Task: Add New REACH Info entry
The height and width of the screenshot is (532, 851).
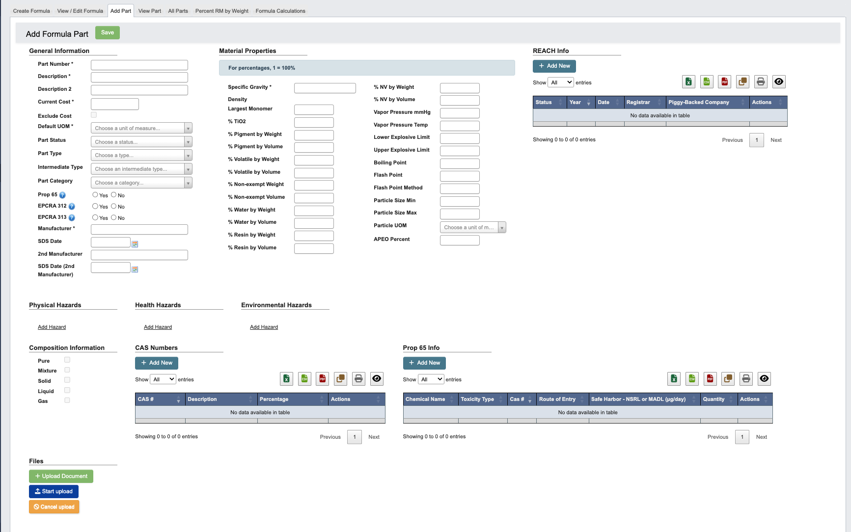Action: 554,66
